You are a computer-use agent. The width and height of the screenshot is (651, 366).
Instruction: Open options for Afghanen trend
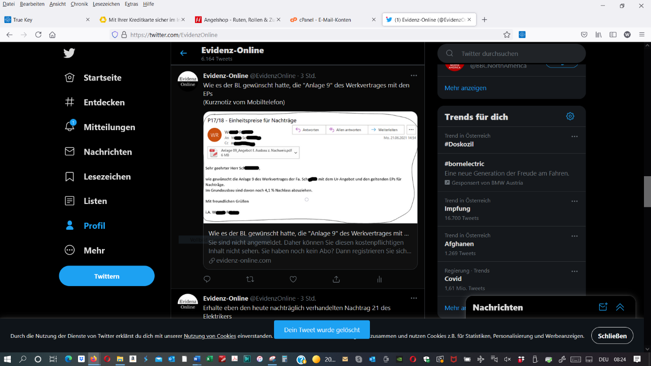574,236
